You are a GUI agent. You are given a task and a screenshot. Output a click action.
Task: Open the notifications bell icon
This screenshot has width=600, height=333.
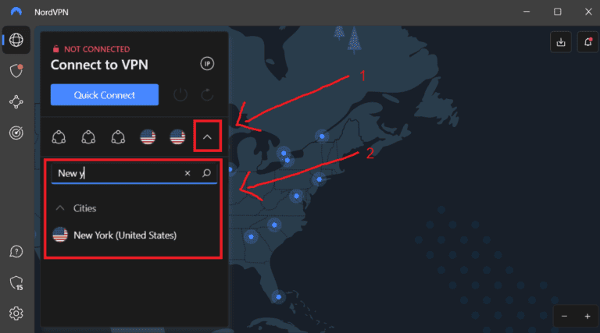tap(586, 43)
